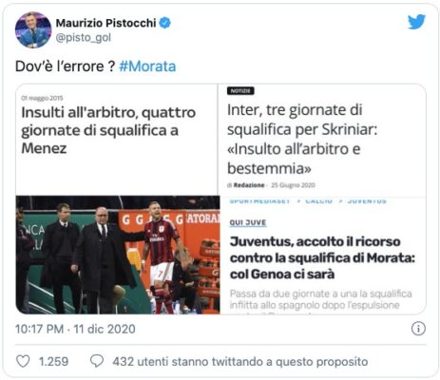
Task: Open the @pisto_gol handle
Action: pos(84,38)
